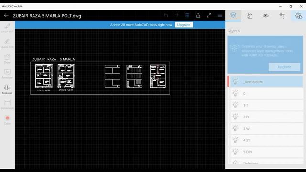Open the Annotate tool
This screenshot has width=306, height=172.
point(7,74)
